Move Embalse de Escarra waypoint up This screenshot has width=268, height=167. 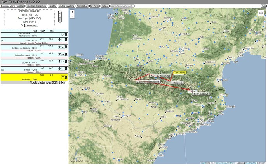point(59,47)
